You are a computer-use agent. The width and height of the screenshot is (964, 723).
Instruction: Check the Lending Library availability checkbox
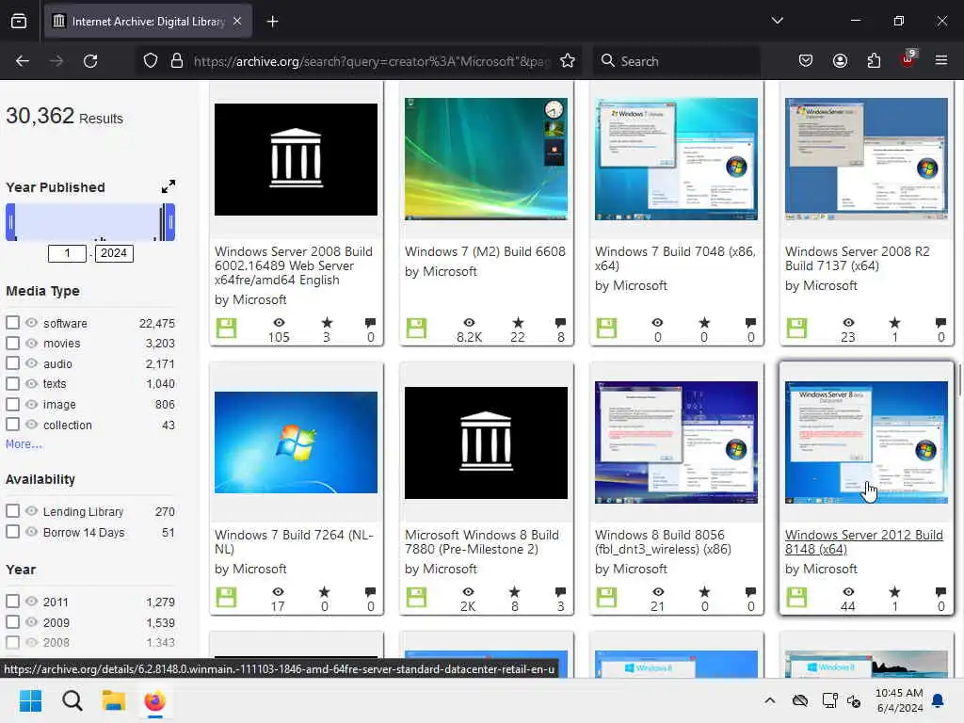click(12, 511)
